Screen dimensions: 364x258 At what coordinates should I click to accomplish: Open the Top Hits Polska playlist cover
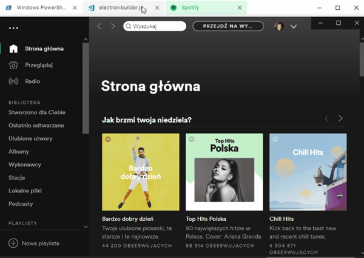224,172
